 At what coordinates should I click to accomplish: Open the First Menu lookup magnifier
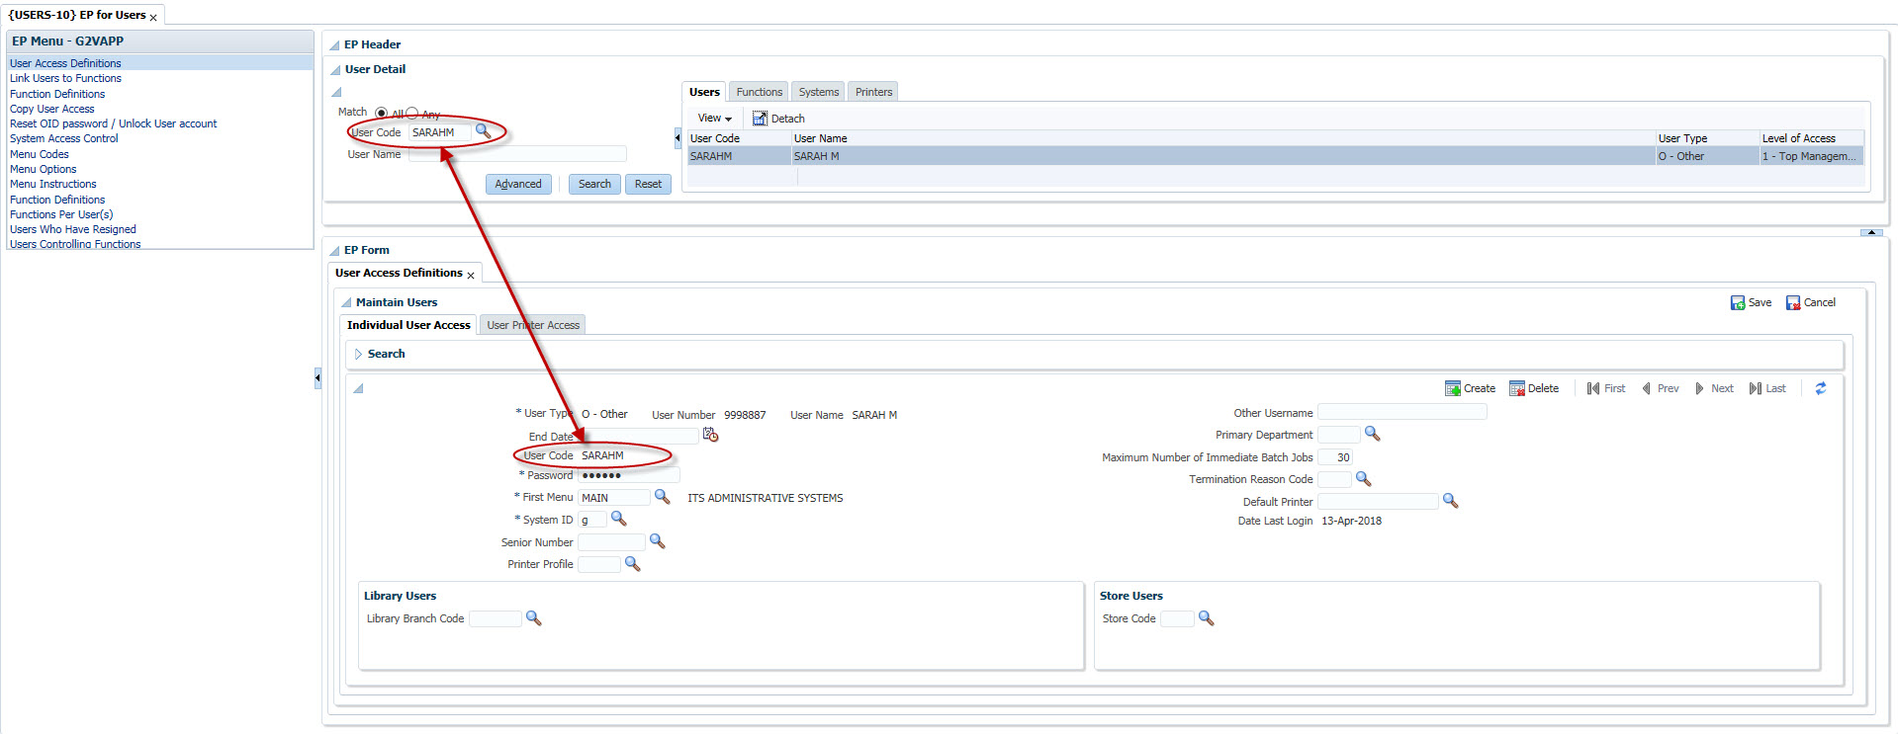[x=663, y=497]
